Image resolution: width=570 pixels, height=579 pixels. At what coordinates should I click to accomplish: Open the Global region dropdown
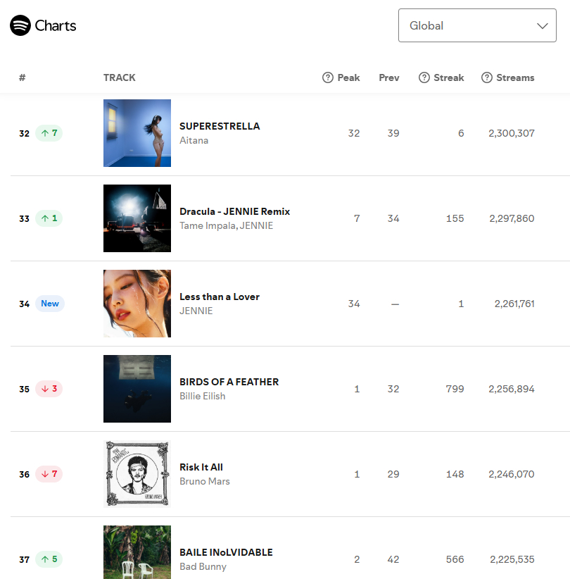(x=477, y=25)
